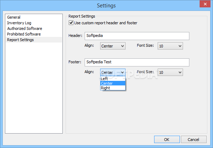Click the Header text field
Screen dimensions: 213x148
click(x=137, y=36)
